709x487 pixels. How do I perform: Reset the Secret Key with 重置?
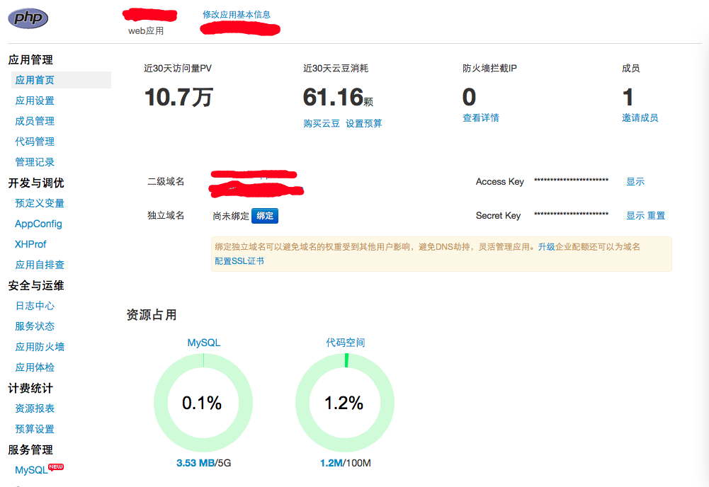click(x=657, y=215)
